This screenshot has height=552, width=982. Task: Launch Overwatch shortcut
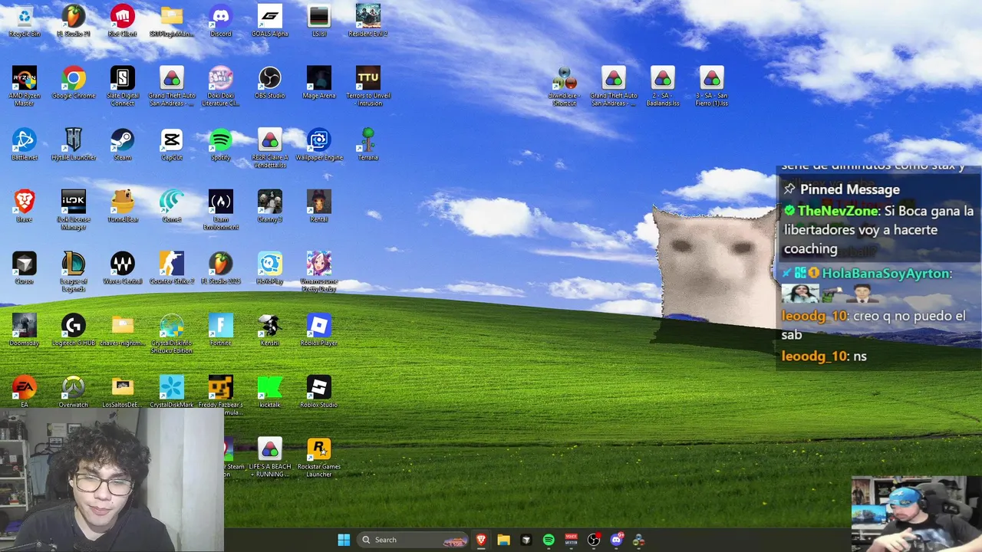point(73,392)
